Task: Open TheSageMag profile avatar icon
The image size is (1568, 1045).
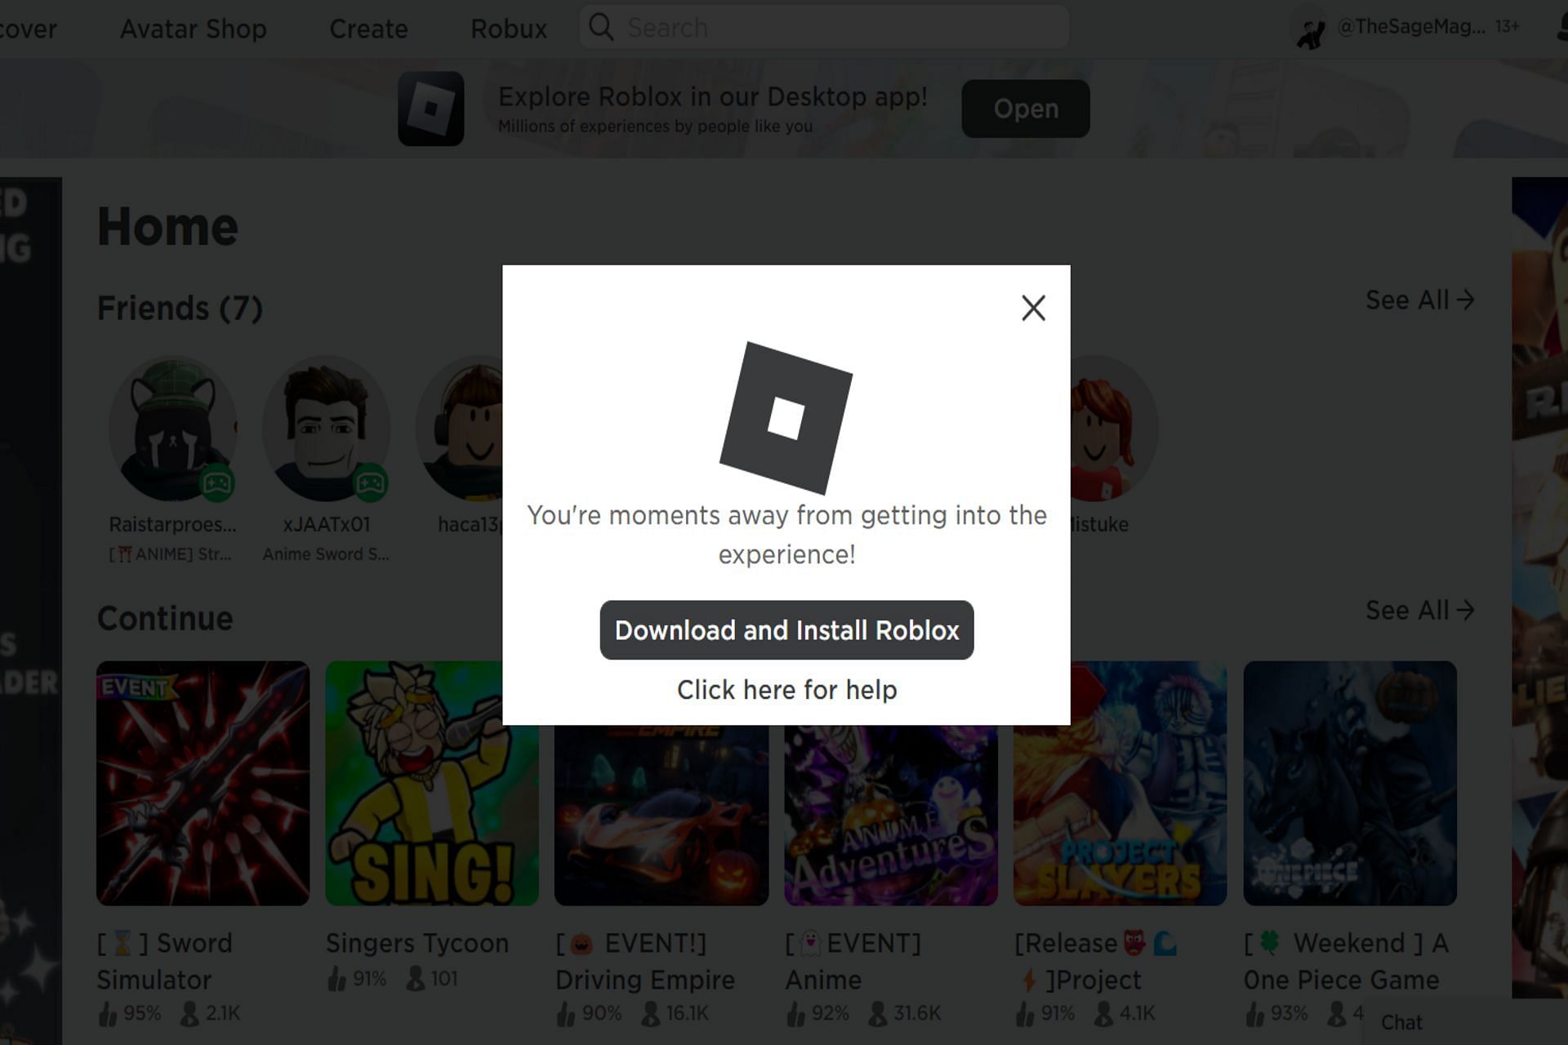Action: 1310,29
